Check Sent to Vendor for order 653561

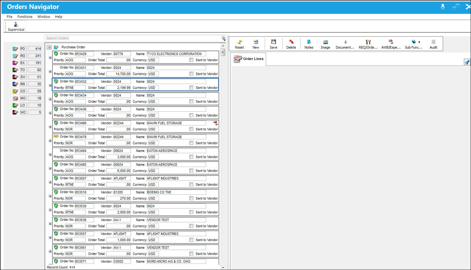click(x=191, y=254)
